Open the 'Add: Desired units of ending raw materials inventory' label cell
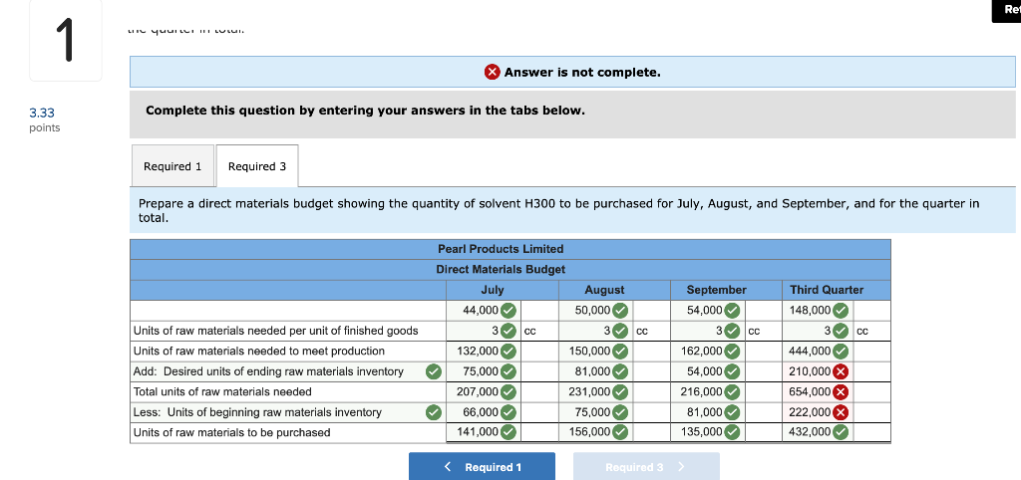 click(288, 372)
